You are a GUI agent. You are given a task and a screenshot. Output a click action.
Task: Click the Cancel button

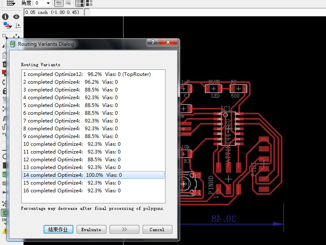[157, 229]
